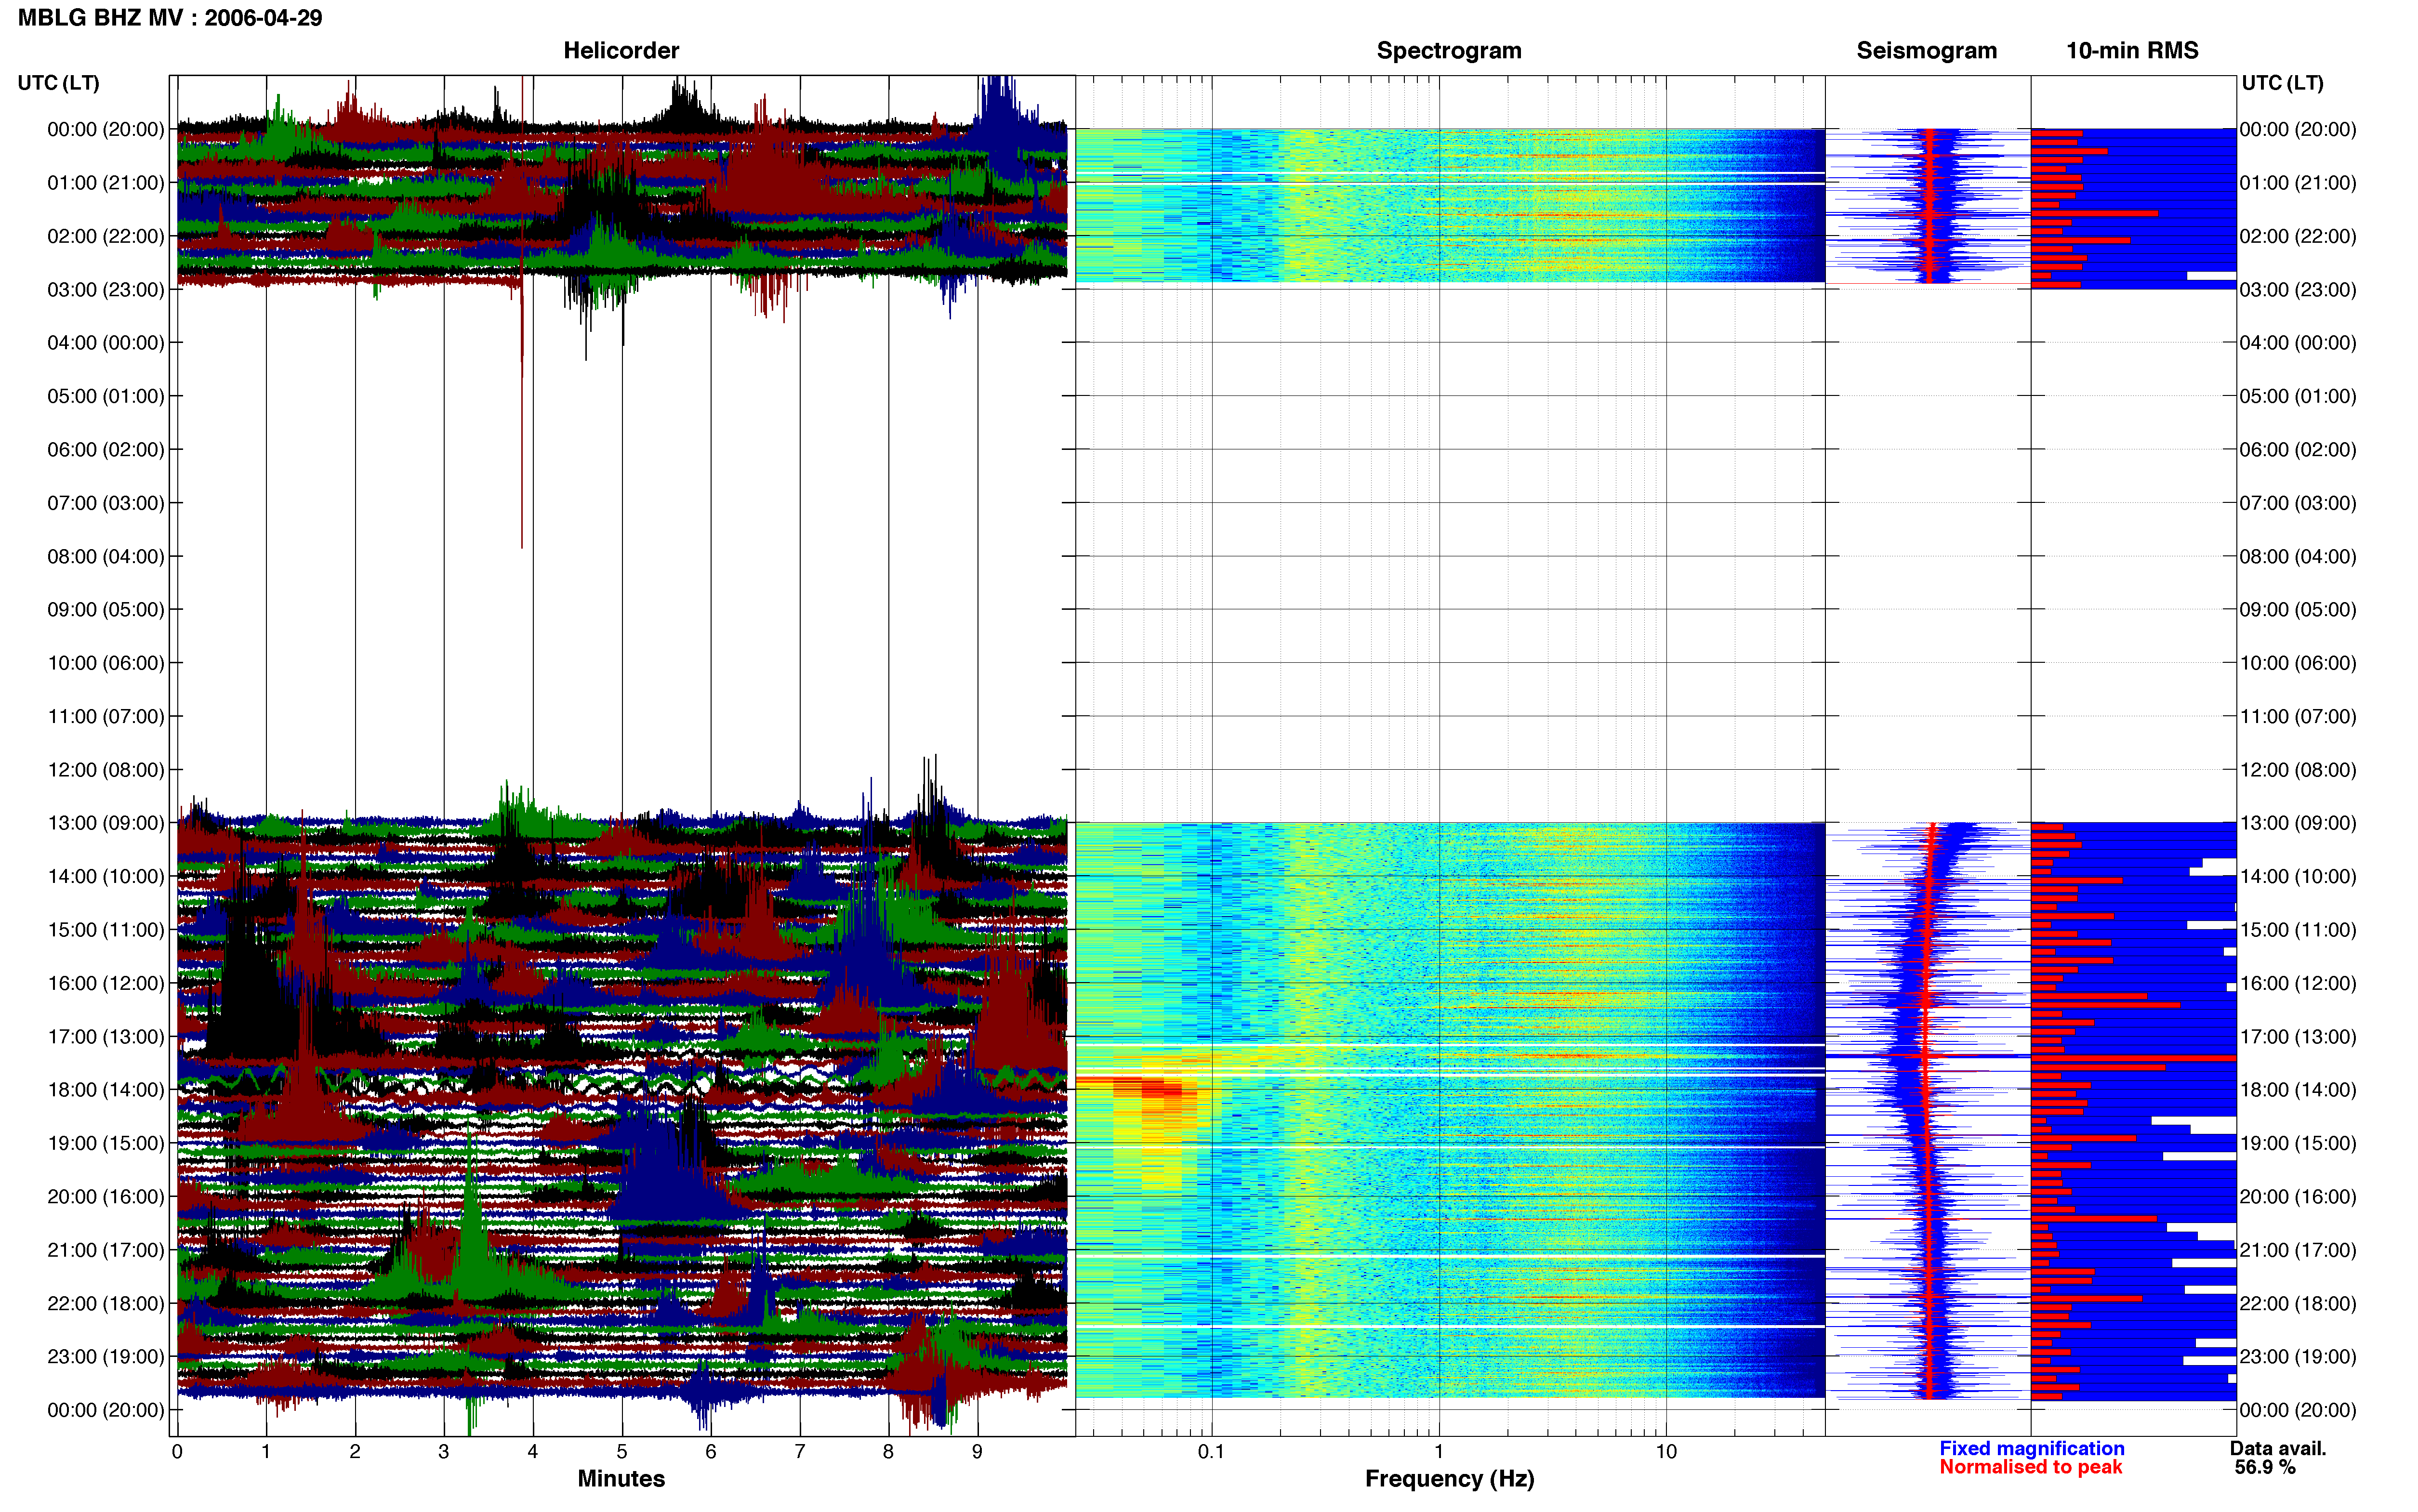Click 07:00 (03:00) on the right time axis

[x=2297, y=503]
